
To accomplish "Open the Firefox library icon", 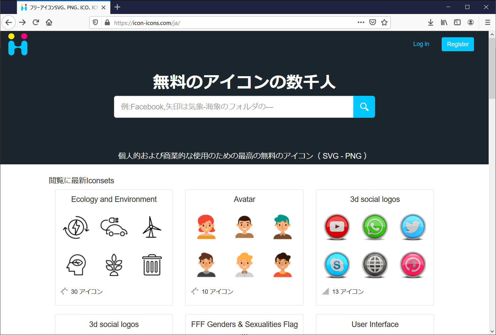I will (x=444, y=22).
